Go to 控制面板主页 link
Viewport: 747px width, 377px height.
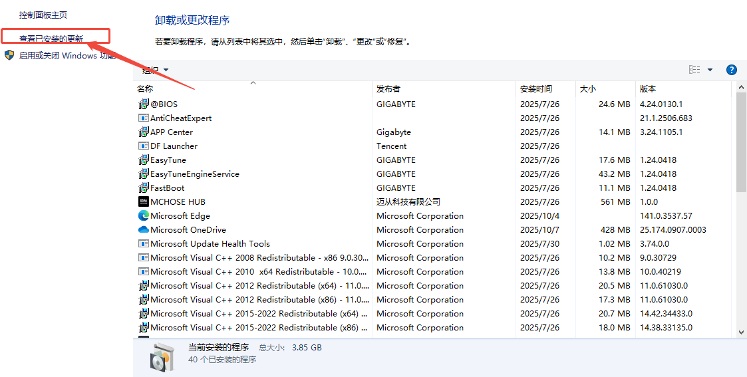tap(43, 15)
